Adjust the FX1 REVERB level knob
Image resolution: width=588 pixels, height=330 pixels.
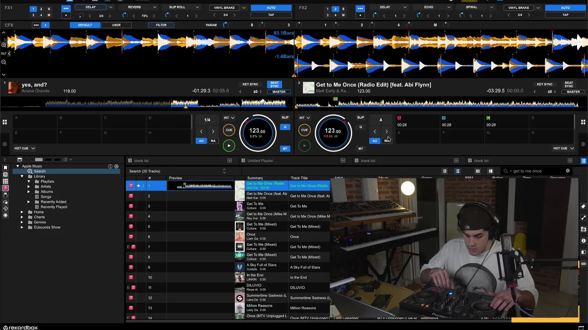[124, 16]
